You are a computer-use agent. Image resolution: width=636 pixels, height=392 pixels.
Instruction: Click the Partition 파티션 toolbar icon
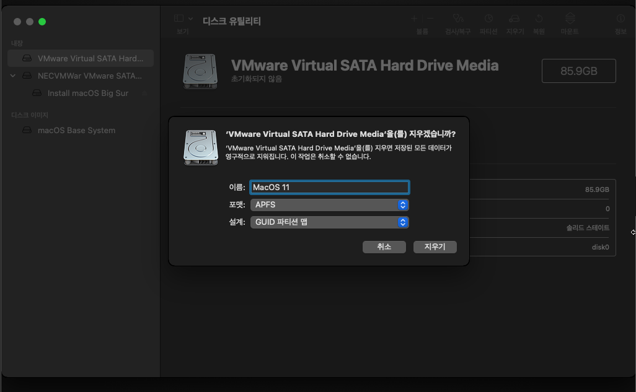(488, 18)
